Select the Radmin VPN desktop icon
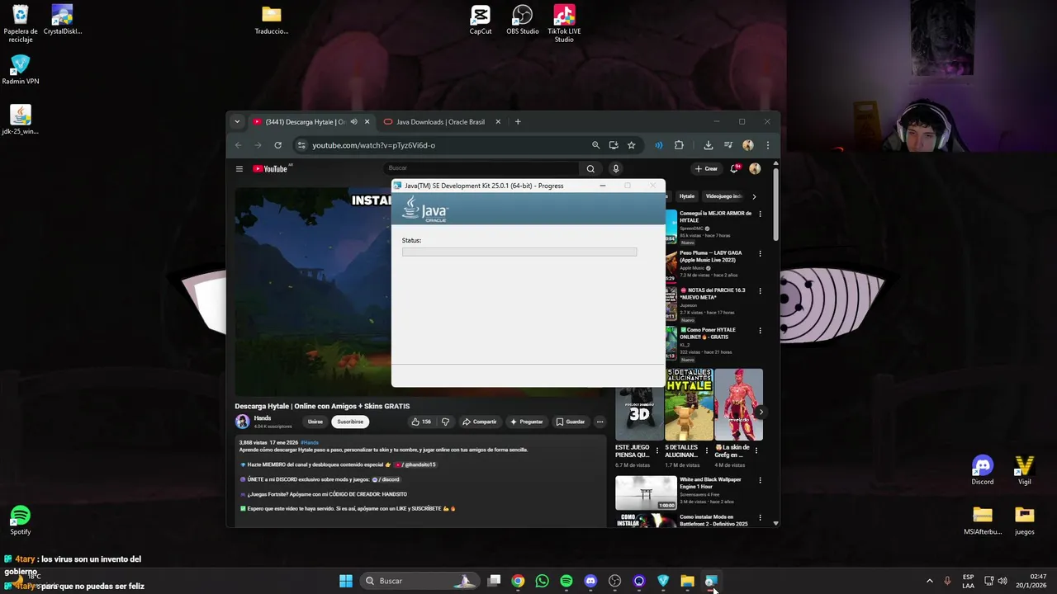The height and width of the screenshot is (594, 1057). click(21, 70)
